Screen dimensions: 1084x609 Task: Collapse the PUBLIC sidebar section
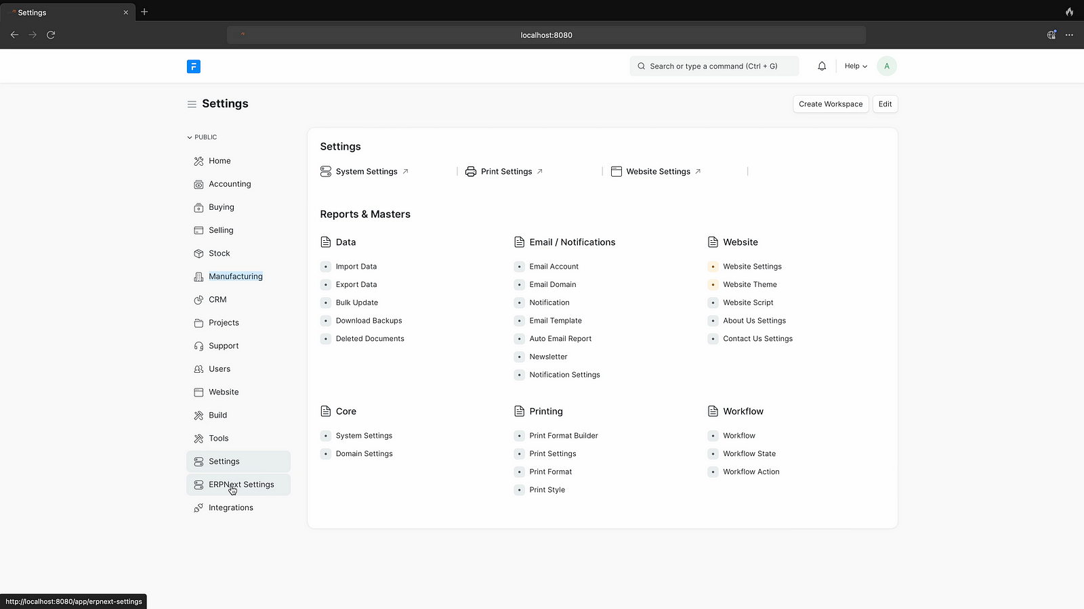[x=202, y=137]
